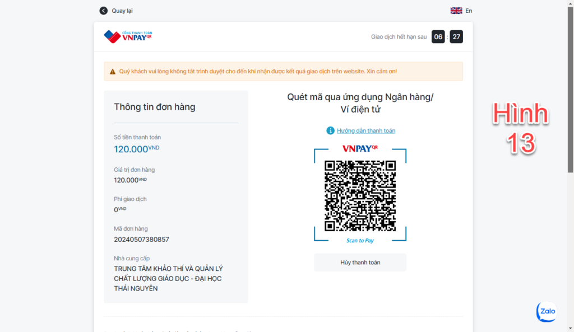
Task: Click the order code 20240507380857
Action: coord(141,240)
